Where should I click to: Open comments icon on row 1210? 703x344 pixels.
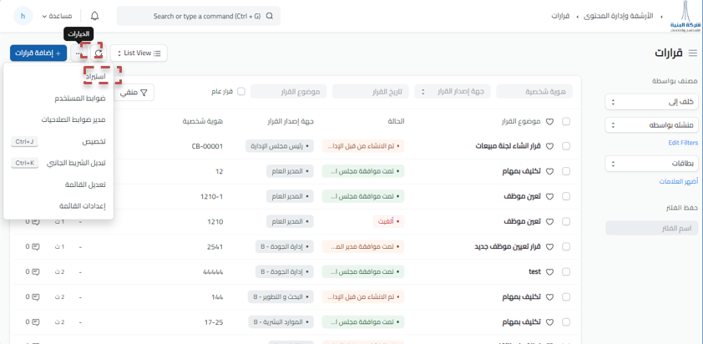tap(36, 221)
